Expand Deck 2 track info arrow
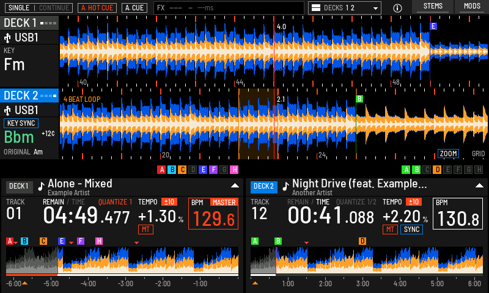This screenshot has height=293, width=489. pos(479,186)
